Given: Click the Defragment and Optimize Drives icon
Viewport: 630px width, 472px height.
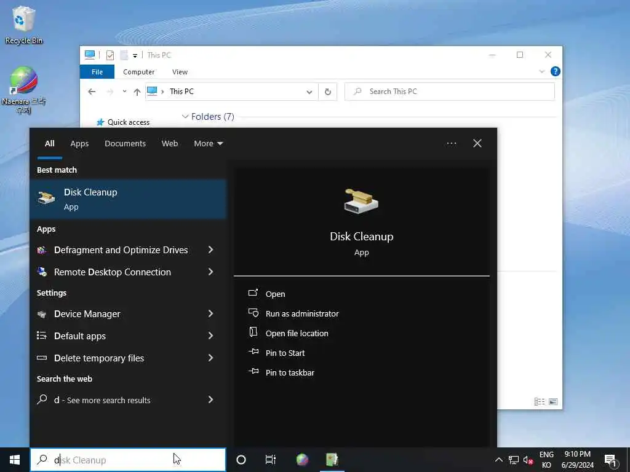Looking at the screenshot, I should (x=42, y=250).
